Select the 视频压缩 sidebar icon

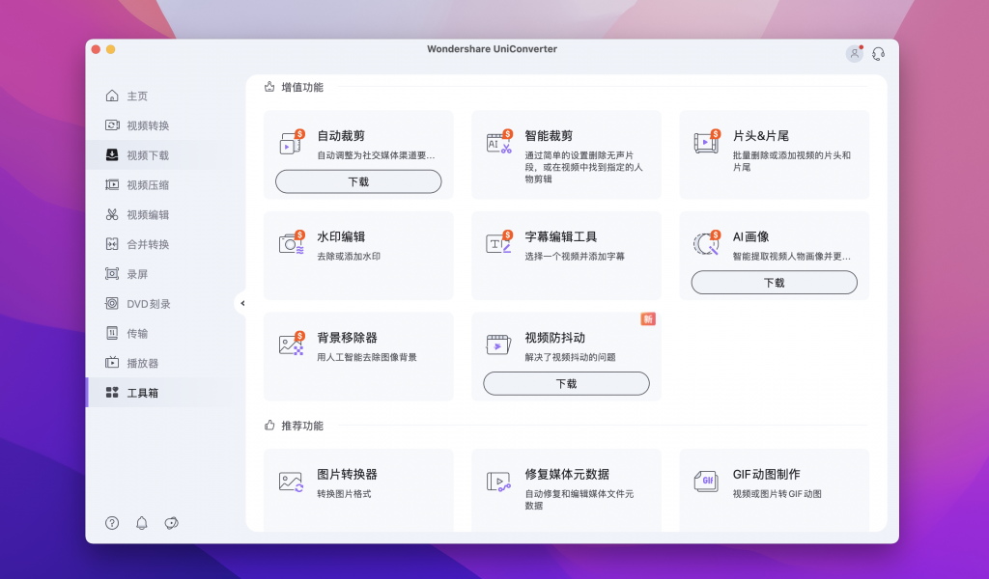111,184
